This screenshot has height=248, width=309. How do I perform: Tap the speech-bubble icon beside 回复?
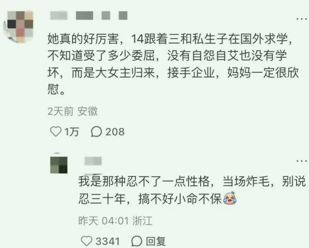[137, 241]
